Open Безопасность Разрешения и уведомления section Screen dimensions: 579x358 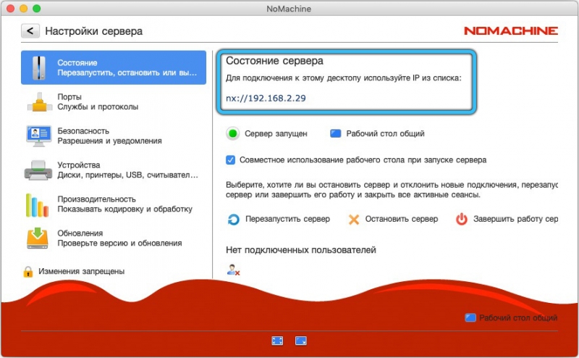[x=114, y=136]
